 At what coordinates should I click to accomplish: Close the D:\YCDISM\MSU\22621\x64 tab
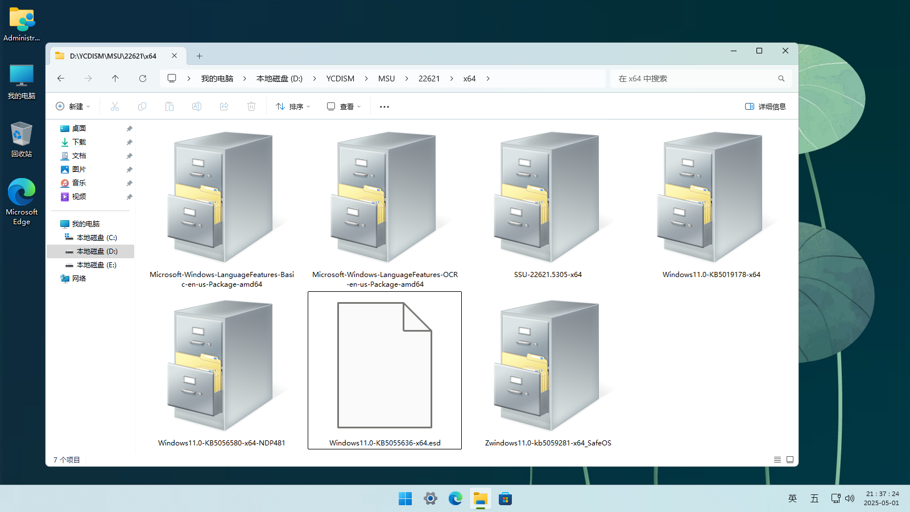(175, 56)
